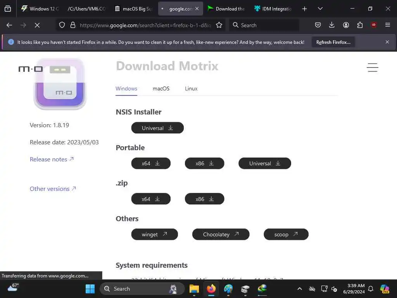Viewport: 397px width, 298px height.
Task: Expand the list all tabs chevron
Action: click(320, 9)
